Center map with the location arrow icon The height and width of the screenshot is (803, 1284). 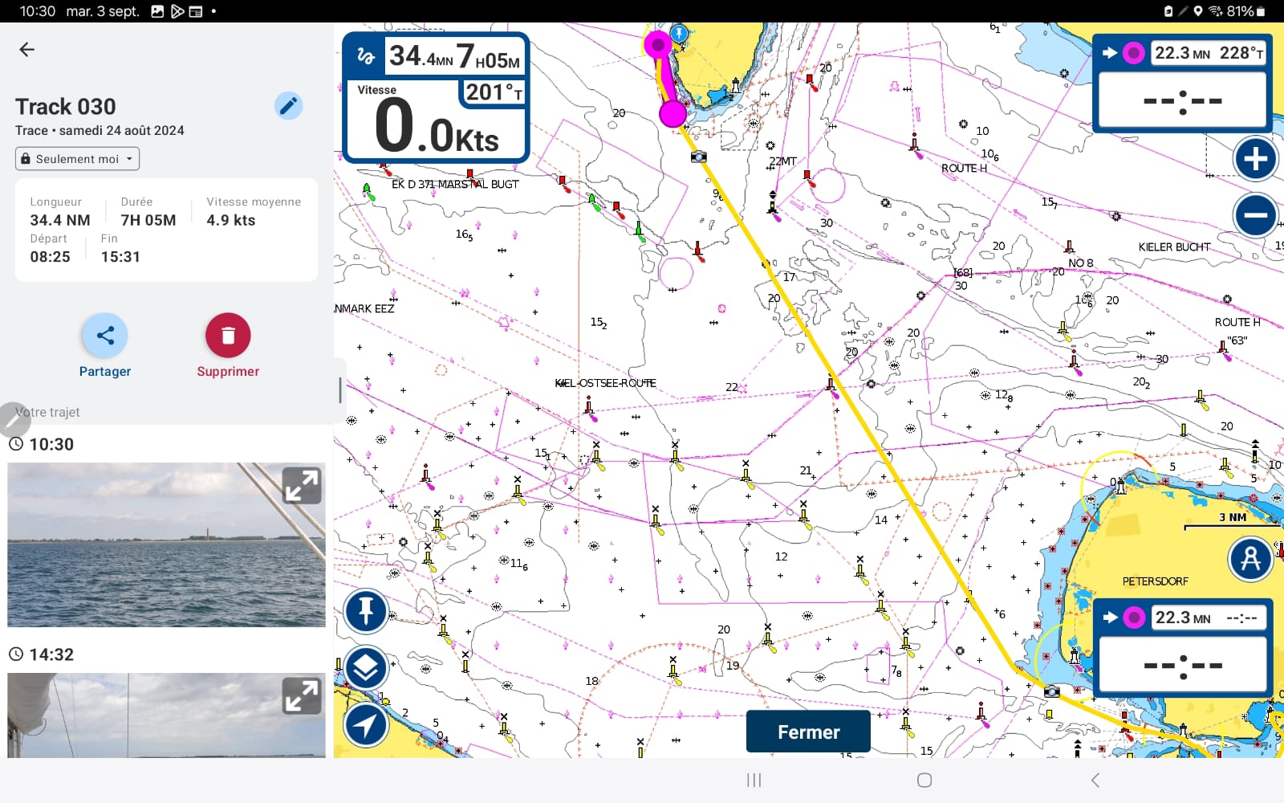(x=366, y=724)
